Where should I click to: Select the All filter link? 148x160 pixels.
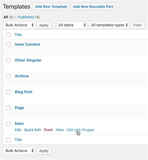click(x=6, y=17)
